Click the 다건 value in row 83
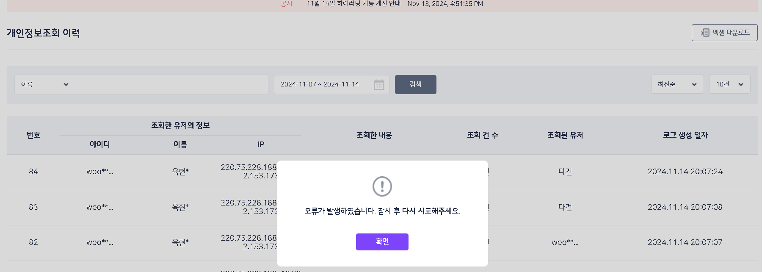The width and height of the screenshot is (762, 272). (565, 207)
